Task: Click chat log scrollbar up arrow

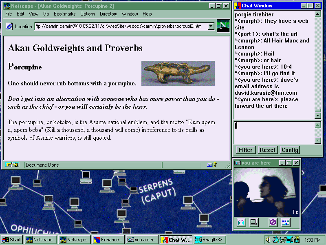Action: [318, 14]
